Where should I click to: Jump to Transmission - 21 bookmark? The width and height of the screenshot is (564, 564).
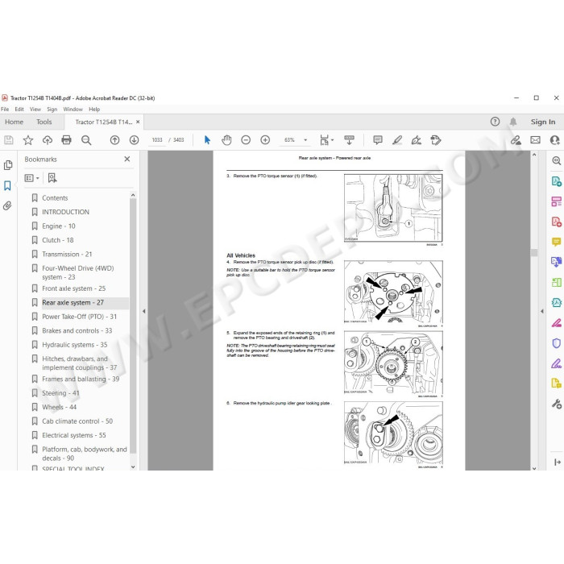tap(67, 254)
